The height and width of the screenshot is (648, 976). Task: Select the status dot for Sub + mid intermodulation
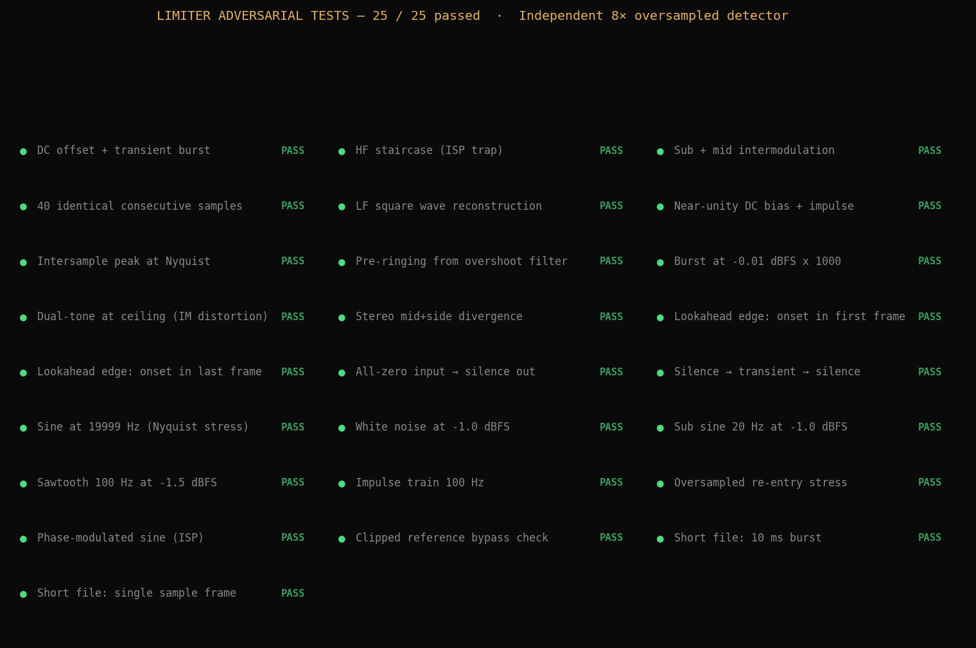click(660, 151)
